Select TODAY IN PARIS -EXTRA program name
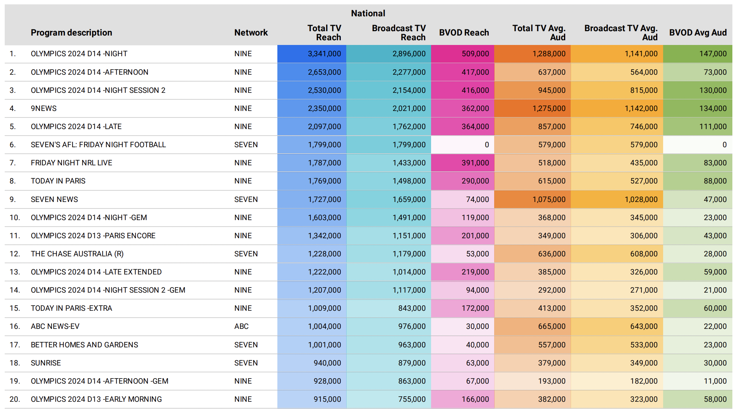Viewport: 736px width, 409px height. 71,308
